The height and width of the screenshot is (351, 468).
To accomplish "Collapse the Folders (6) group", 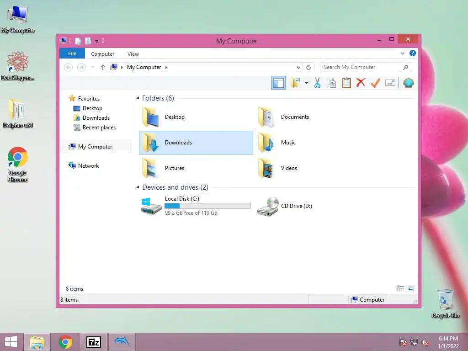I will pyautogui.click(x=138, y=98).
